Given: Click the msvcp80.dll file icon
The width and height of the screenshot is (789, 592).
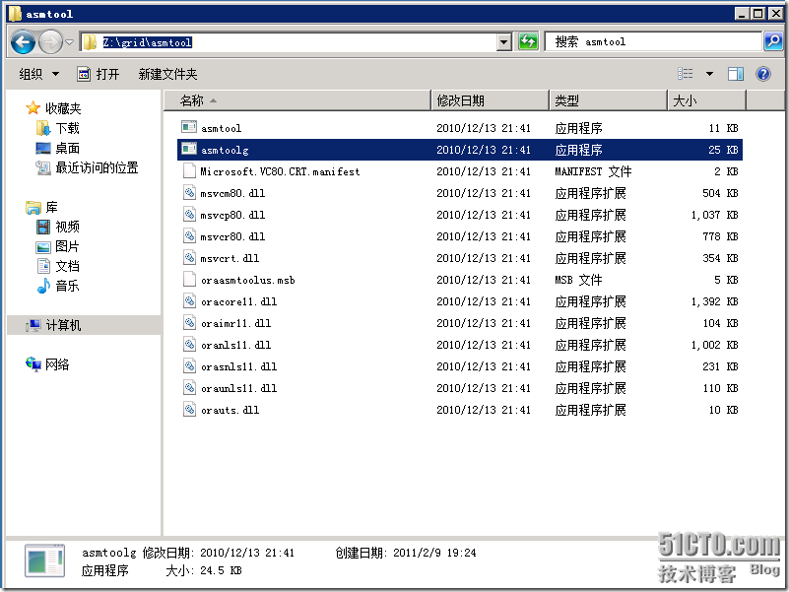Looking at the screenshot, I should [x=189, y=214].
